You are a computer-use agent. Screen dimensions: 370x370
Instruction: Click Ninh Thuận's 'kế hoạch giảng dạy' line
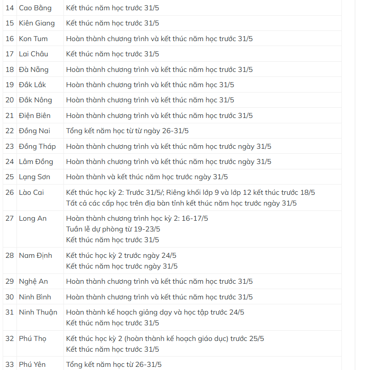coord(155,312)
